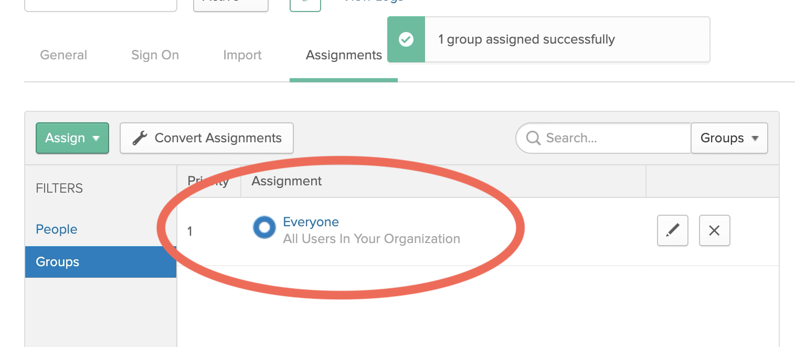Select the People filter
Viewport: 795px width, 347px height.
click(x=56, y=229)
